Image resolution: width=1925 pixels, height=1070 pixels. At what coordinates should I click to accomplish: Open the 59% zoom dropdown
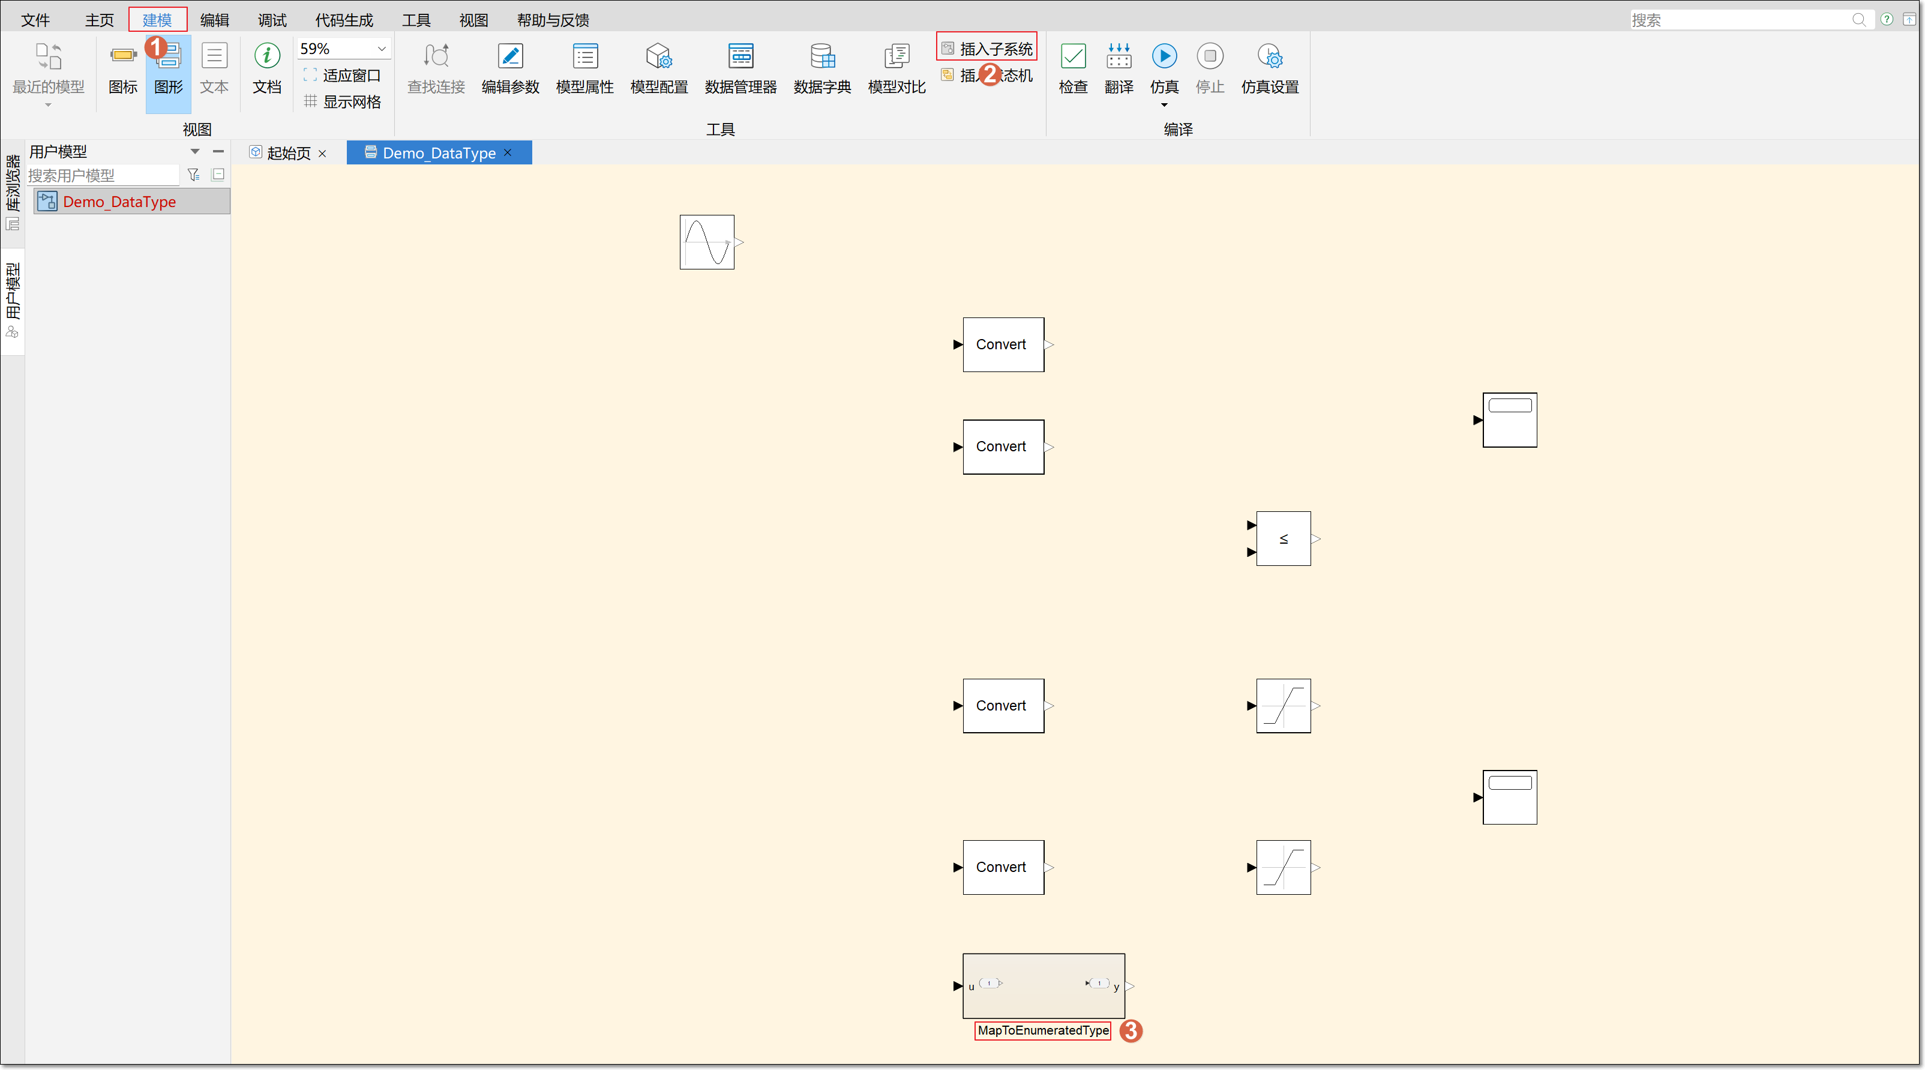click(x=381, y=49)
